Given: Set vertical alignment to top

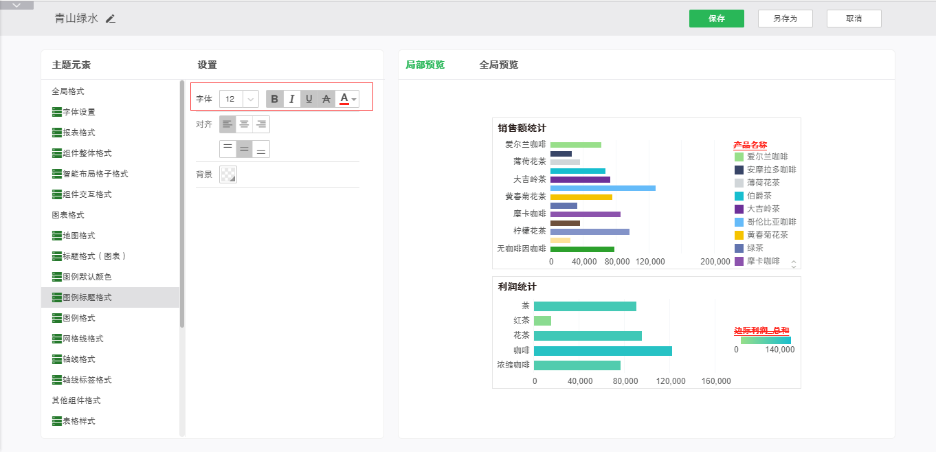Looking at the screenshot, I should coord(227,149).
